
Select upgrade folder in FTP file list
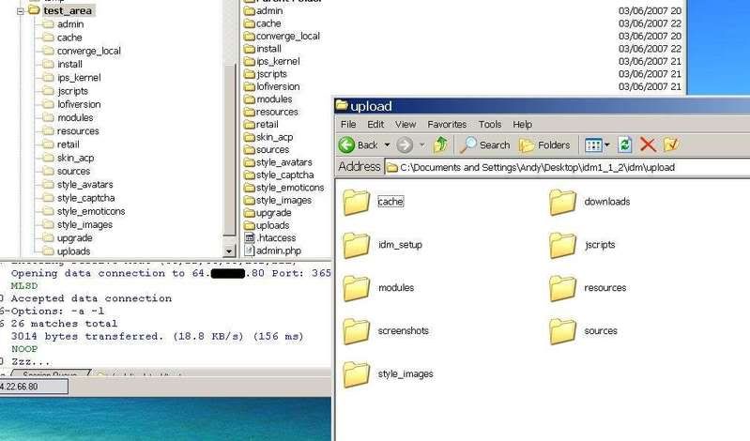(268, 213)
